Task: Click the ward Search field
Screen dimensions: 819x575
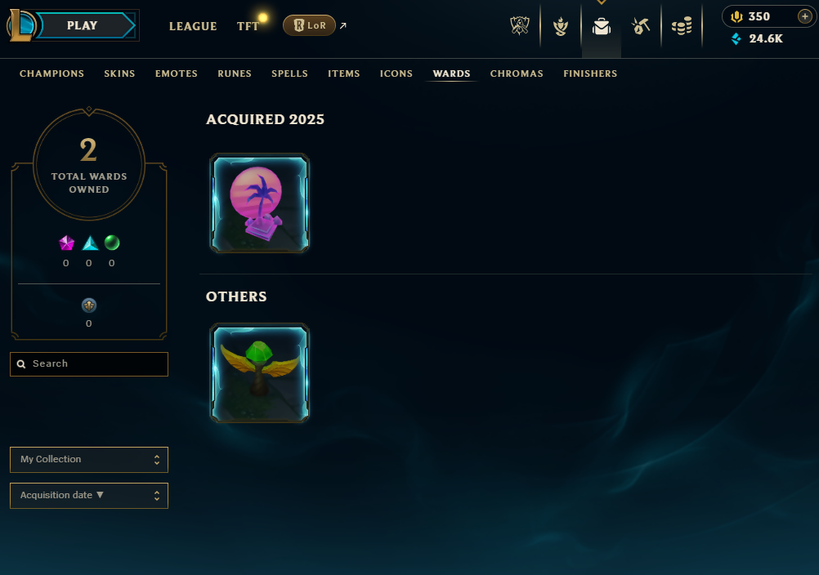Action: point(89,364)
